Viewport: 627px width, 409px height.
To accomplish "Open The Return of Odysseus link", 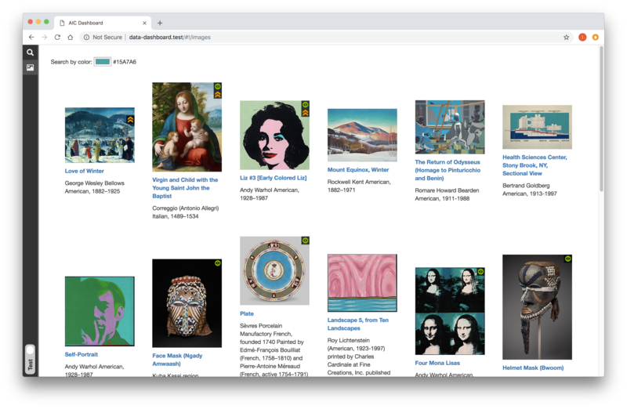I will click(x=448, y=170).
